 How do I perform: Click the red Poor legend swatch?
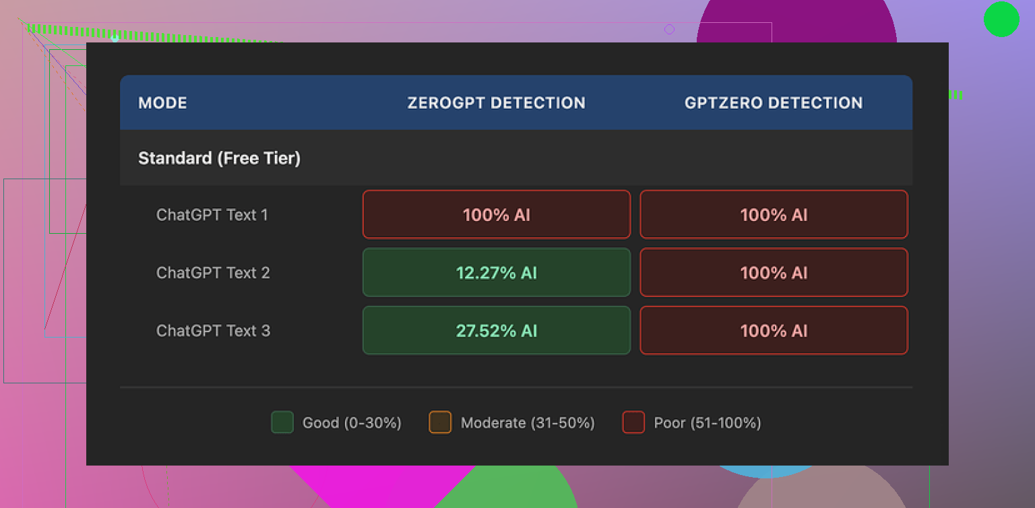(633, 422)
